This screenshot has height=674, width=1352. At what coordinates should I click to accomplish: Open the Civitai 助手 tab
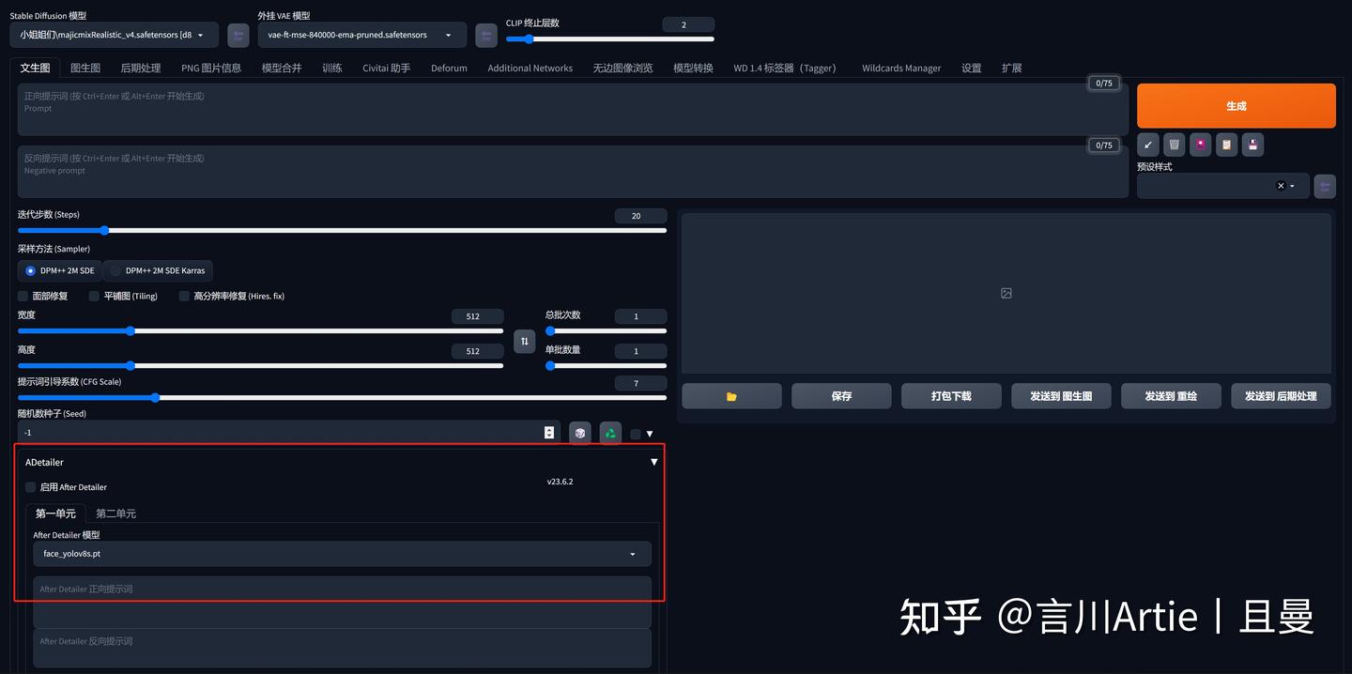tap(387, 68)
